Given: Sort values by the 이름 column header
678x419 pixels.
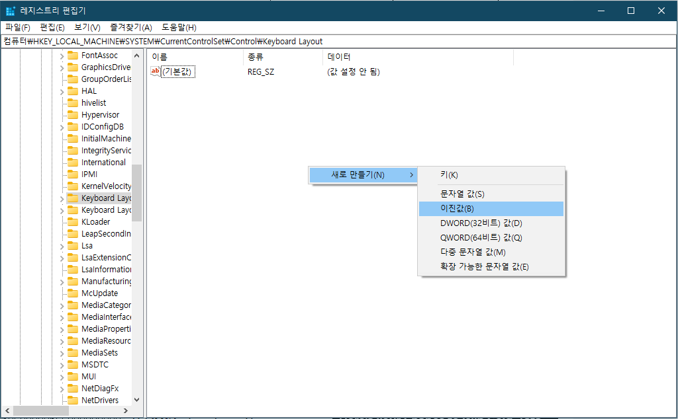Looking at the screenshot, I should tap(192, 57).
